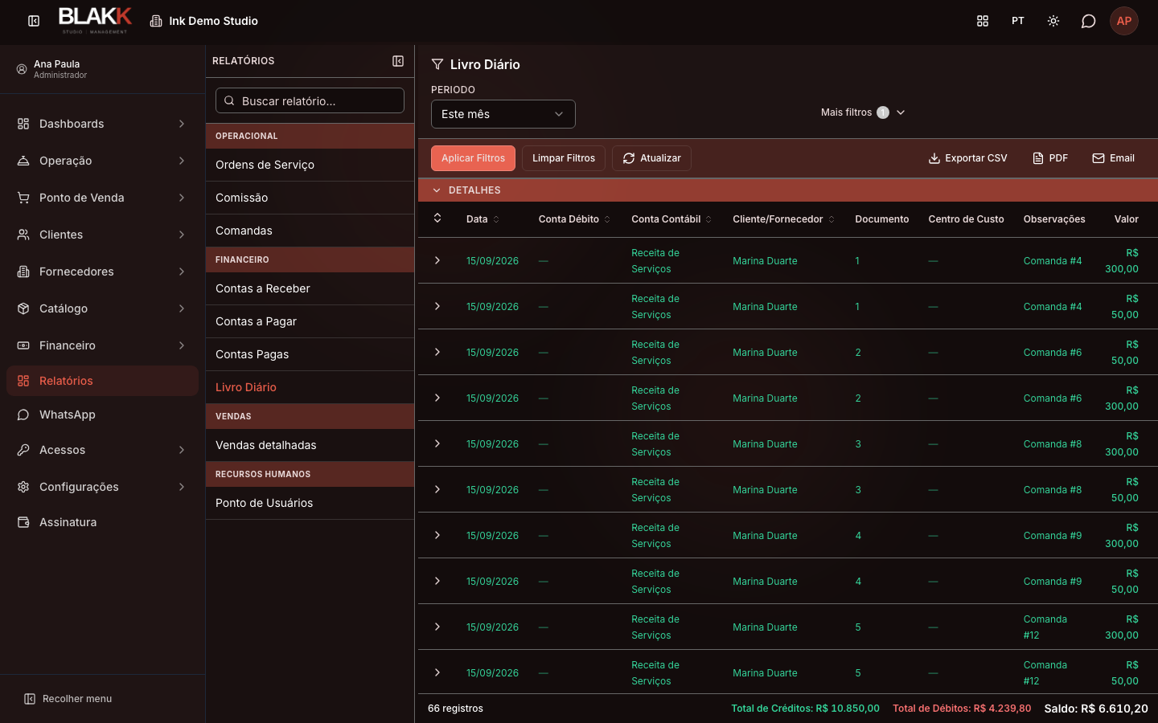Open Operação in sidebar
The image size is (1158, 723).
click(102, 161)
